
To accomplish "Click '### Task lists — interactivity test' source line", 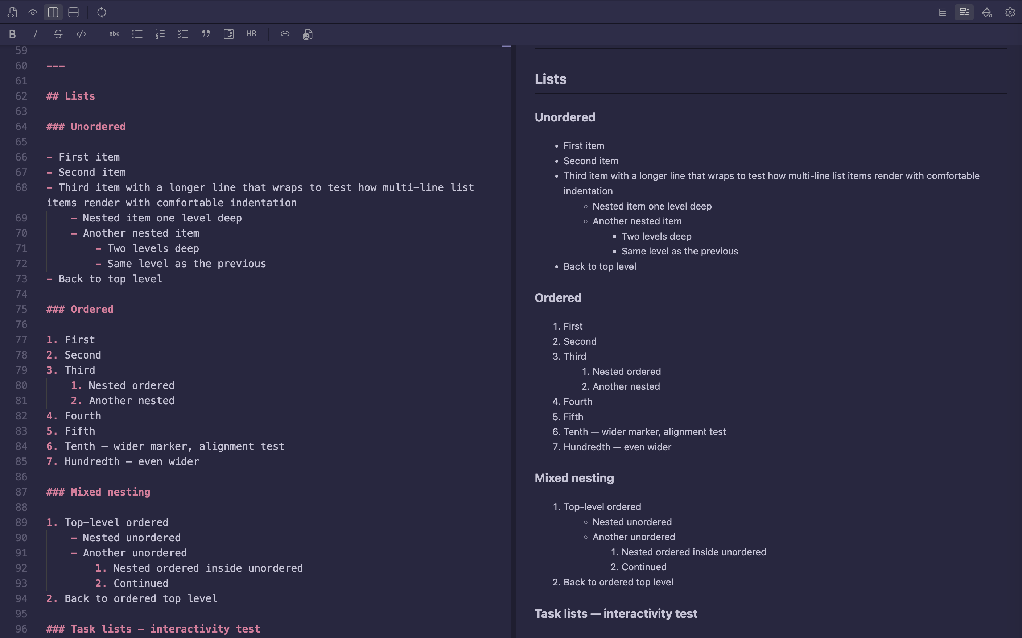I will [153, 629].
